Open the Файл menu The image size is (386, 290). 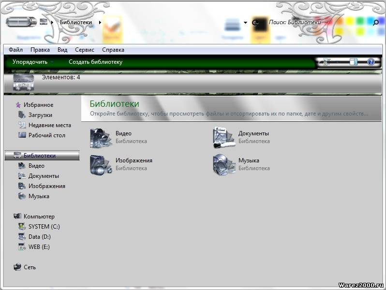pos(15,50)
